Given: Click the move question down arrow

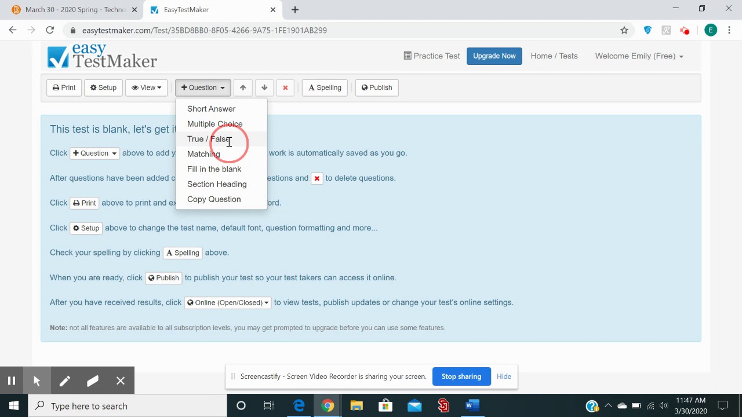Looking at the screenshot, I should coord(264,87).
